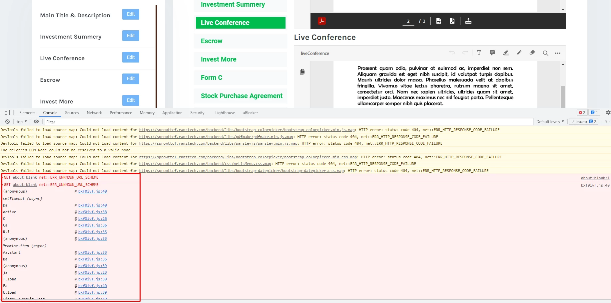Edit the Main Title & Description section
The image size is (611, 303).
coord(131,14)
